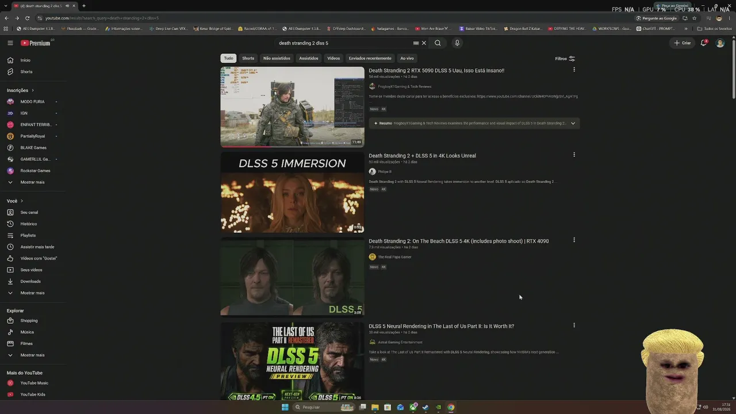Expand Mostrar mais below Filmes

click(x=32, y=355)
